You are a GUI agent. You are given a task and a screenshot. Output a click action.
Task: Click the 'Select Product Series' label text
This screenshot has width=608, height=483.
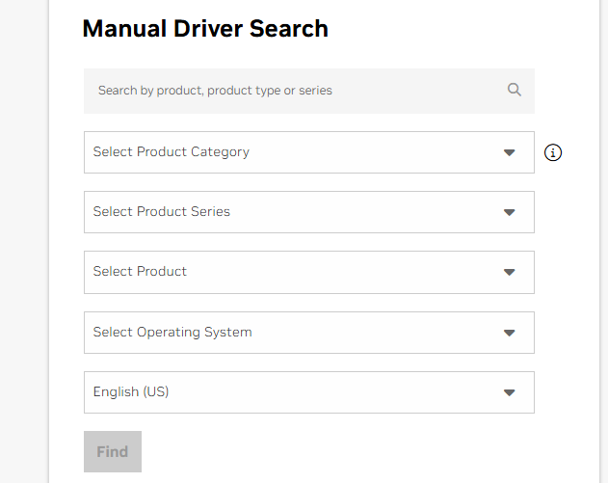(161, 212)
